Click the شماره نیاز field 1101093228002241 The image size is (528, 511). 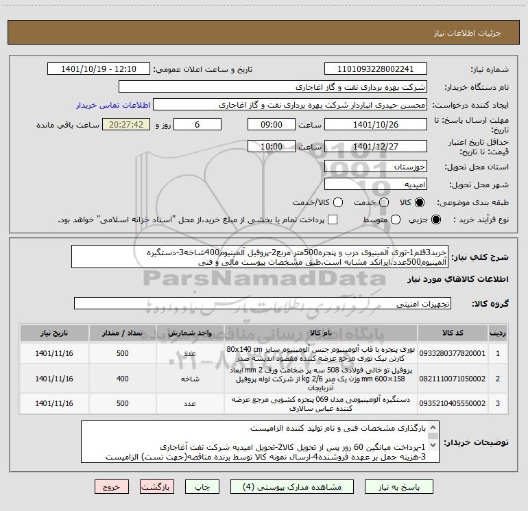coord(376,69)
